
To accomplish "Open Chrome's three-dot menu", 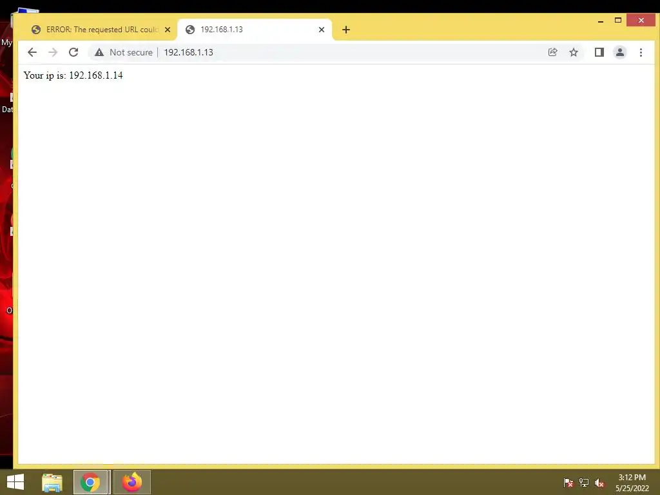I will click(641, 52).
